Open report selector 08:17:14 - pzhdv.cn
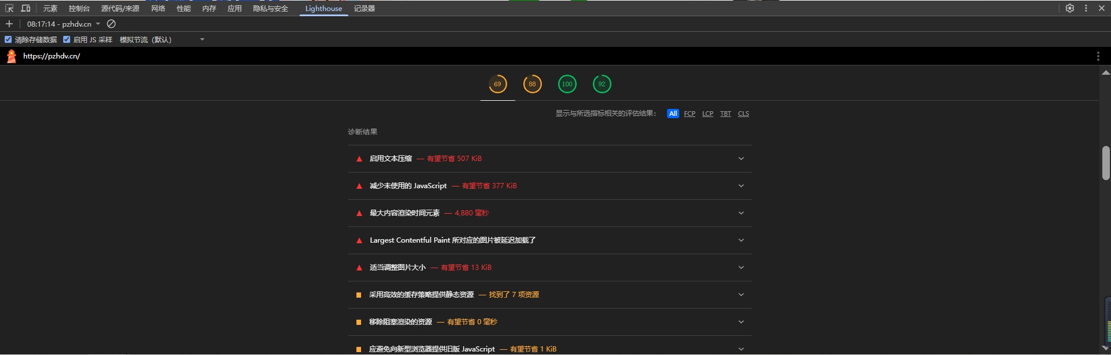 tap(64, 24)
